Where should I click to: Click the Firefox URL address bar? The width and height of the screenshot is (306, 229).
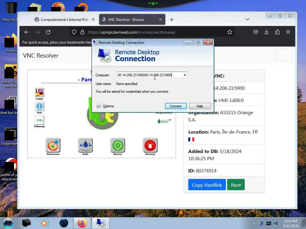[x=152, y=32]
